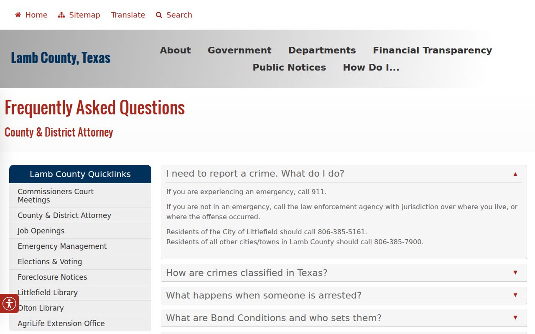Click the Translate link
Image resolution: width=535 pixels, height=334 pixels.
coord(128,15)
